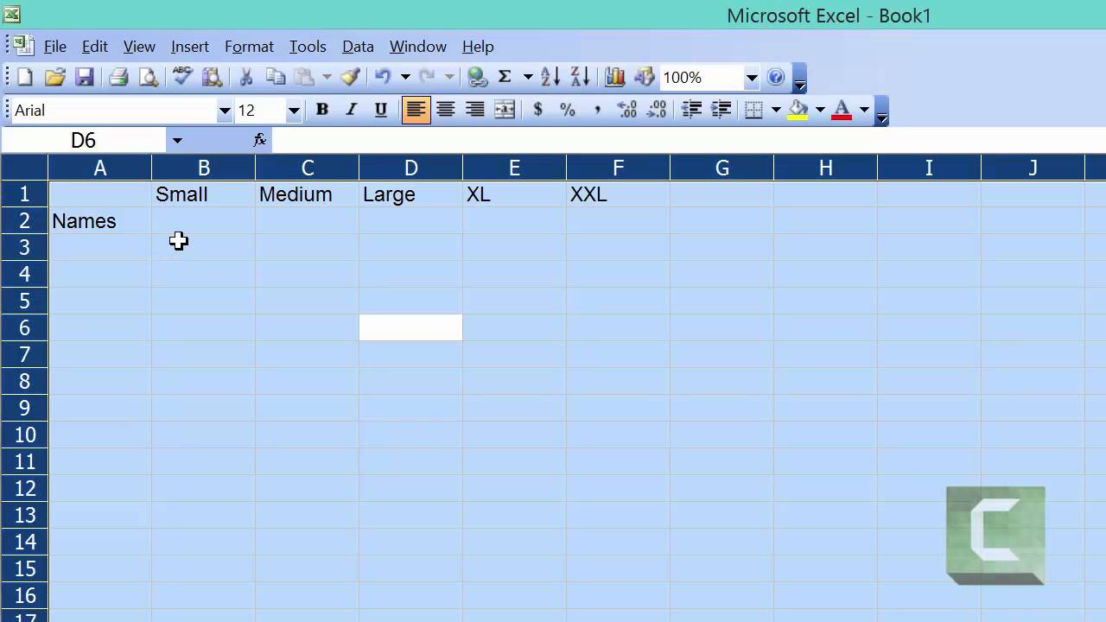Apply Percent style icon
Screen dimensions: 1106x622
coord(568,110)
